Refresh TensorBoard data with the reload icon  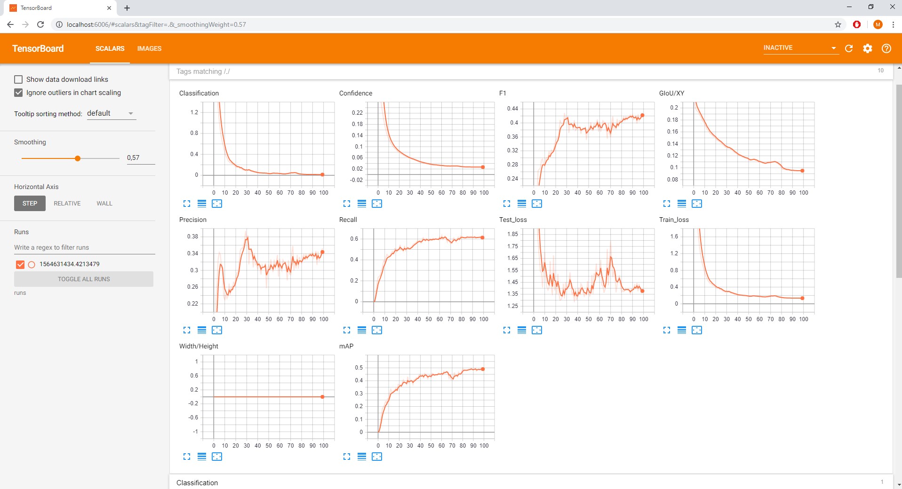point(849,48)
